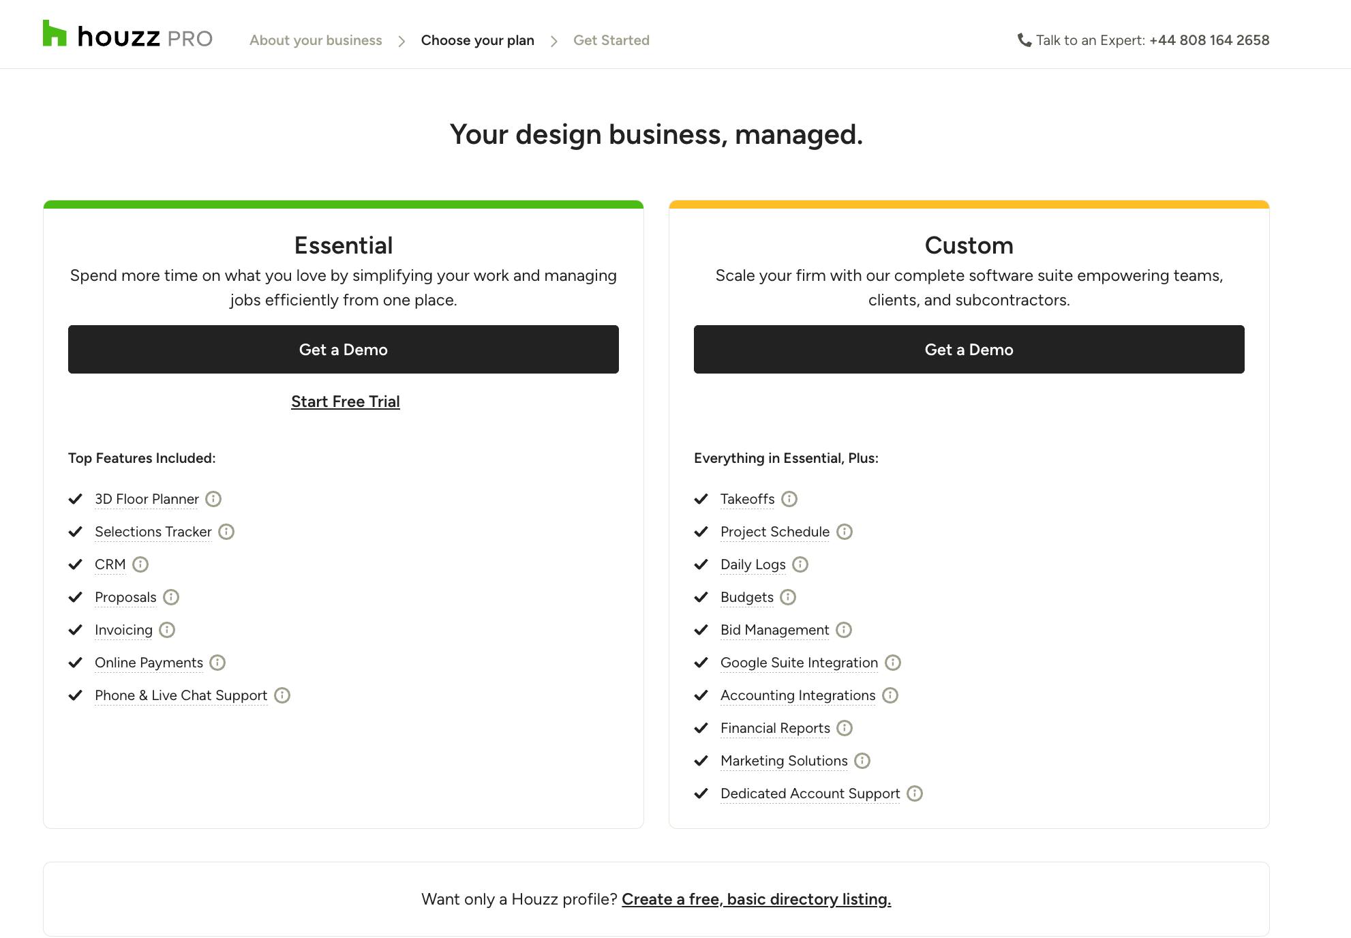Select the Financial Reports feature label
The image size is (1351, 938).
point(776,728)
